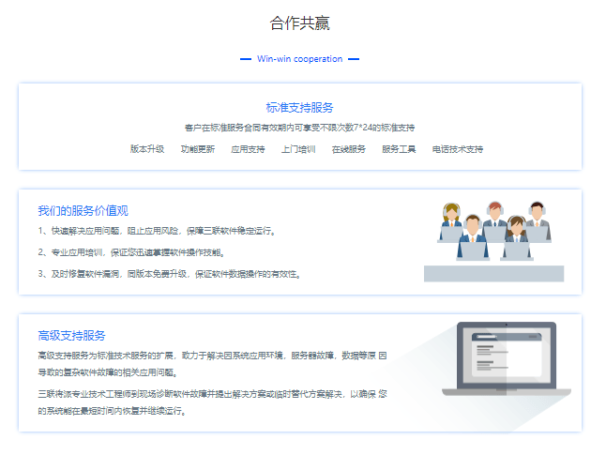Image resolution: width=606 pixels, height=455 pixels.
Task: Select the 标准支持服务 card title
Action: click(x=299, y=108)
